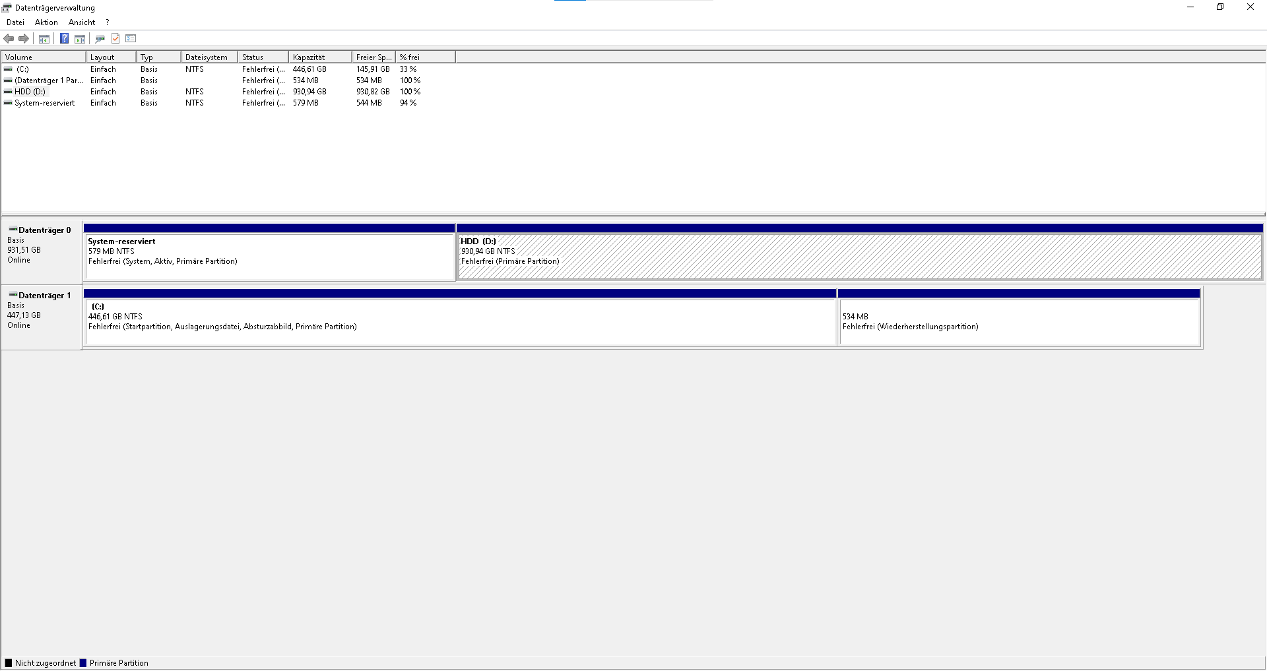
Task: Toggle the console tree pane icon
Action: tap(44, 38)
